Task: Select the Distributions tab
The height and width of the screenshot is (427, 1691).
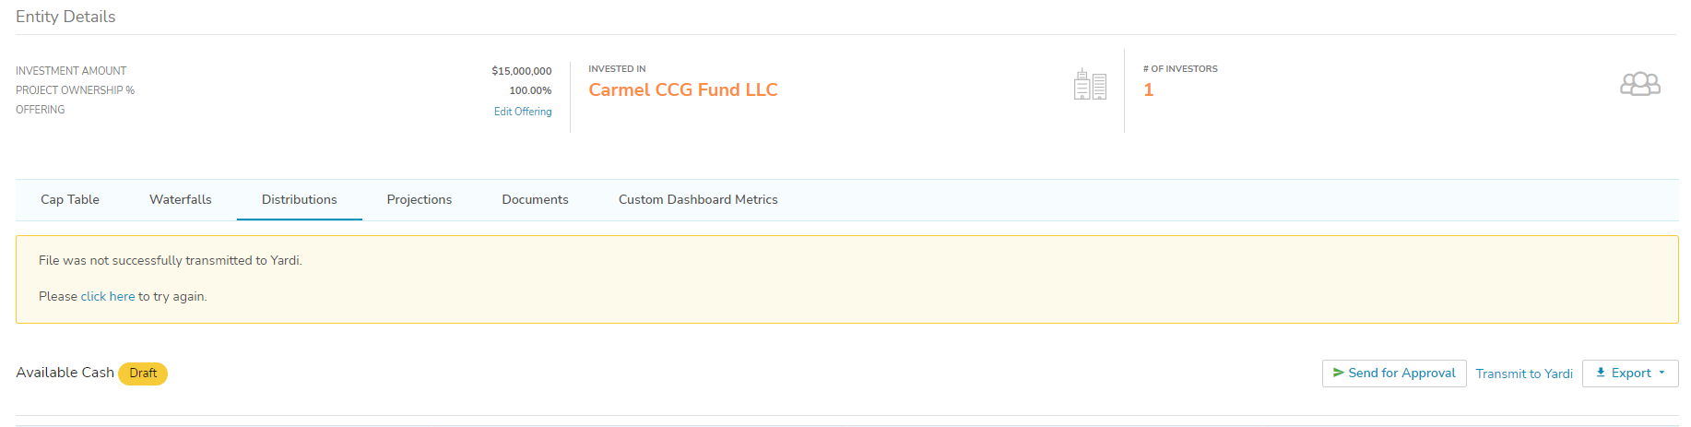Action: coord(300,199)
